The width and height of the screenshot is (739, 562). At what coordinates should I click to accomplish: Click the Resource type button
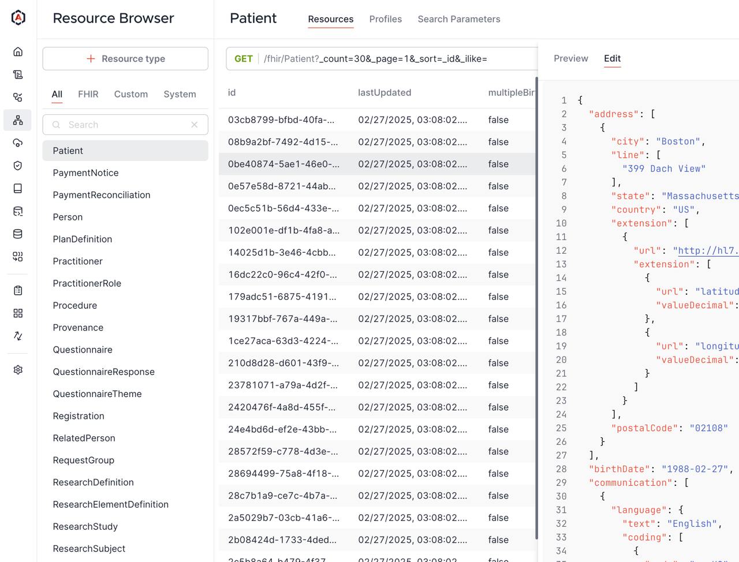coord(125,59)
